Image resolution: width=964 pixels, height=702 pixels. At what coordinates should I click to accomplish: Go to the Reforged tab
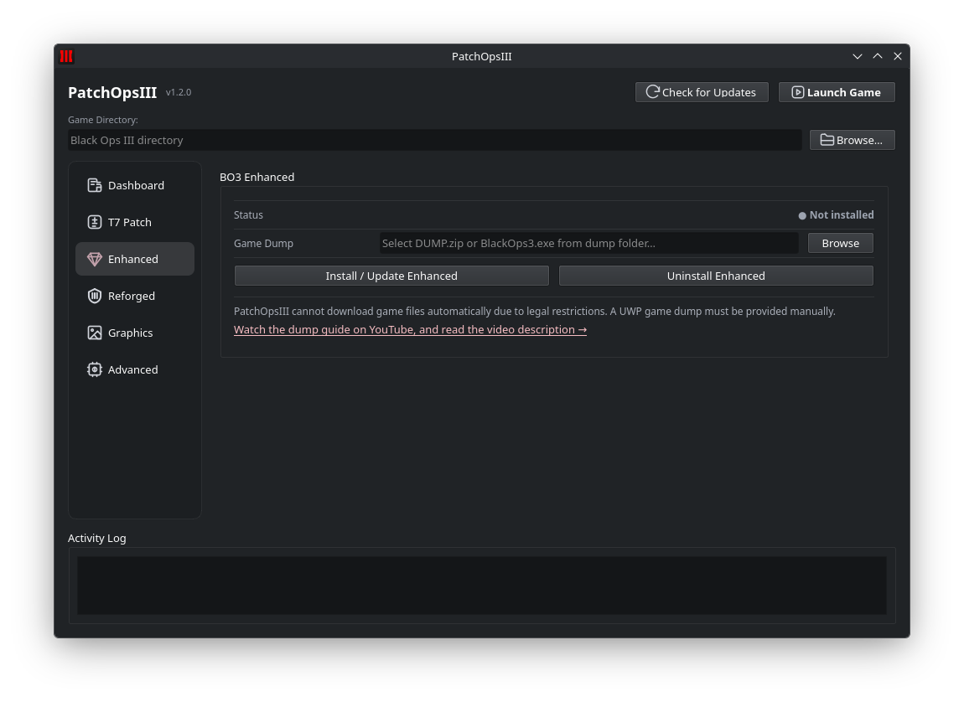click(x=135, y=296)
